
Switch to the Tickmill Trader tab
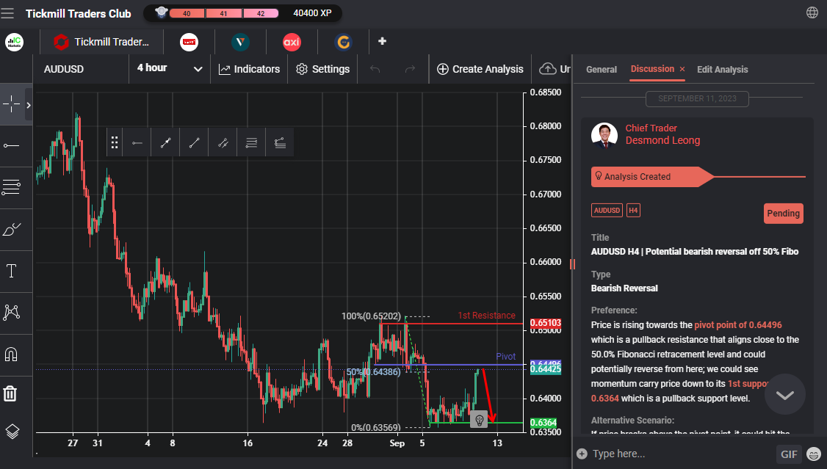(x=102, y=42)
